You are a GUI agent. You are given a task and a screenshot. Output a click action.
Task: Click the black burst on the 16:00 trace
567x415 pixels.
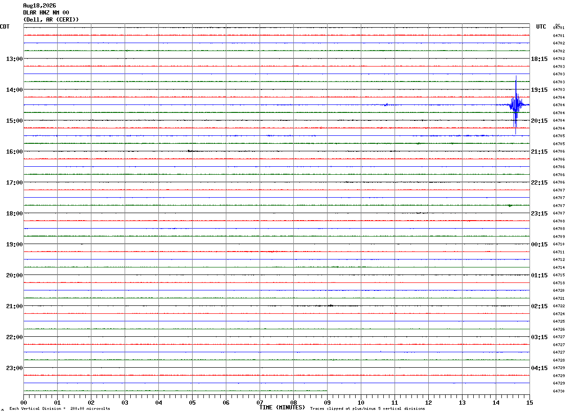coord(191,151)
